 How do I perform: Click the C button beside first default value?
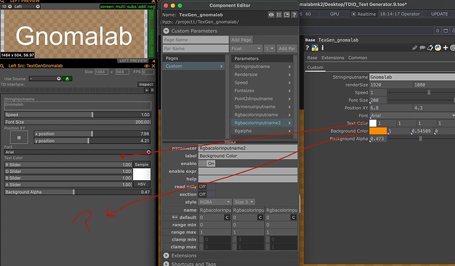[x=228, y=217]
